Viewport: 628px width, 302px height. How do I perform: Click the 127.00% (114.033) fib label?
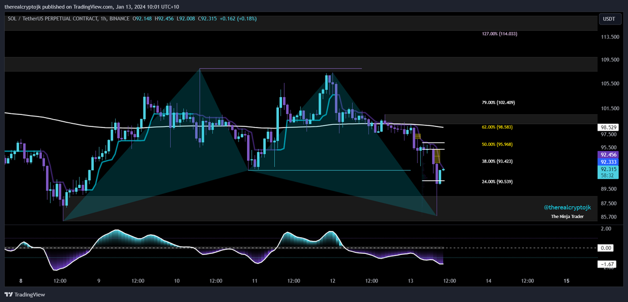(x=499, y=33)
